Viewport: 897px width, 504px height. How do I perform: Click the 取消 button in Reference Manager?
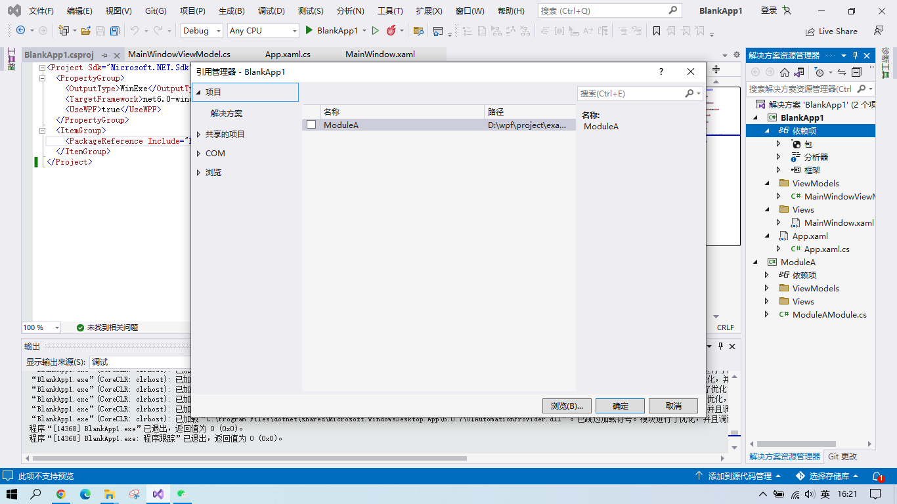674,406
